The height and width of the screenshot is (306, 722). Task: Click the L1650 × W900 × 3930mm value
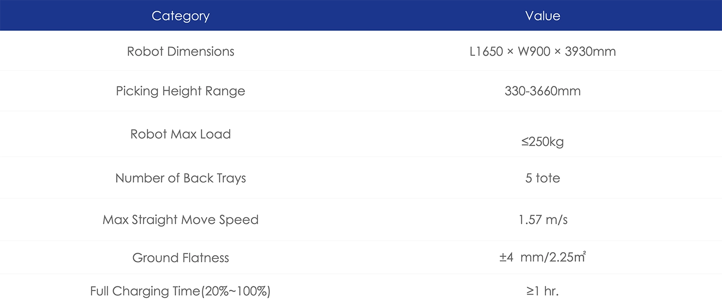click(x=542, y=51)
